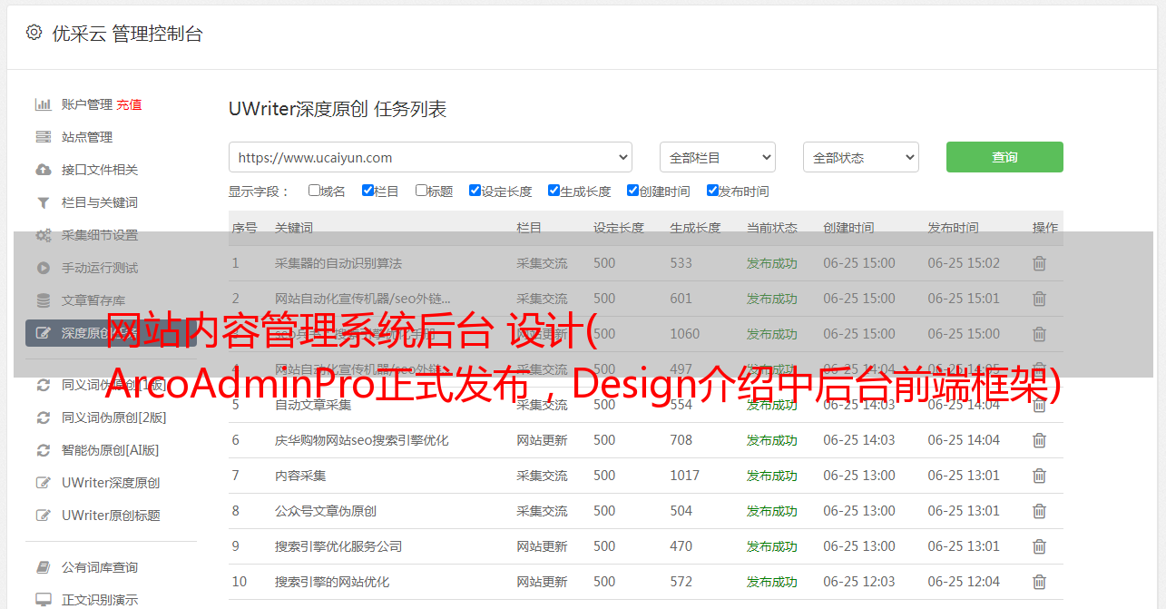Click the refresh icon for 智能伪原创[AI版]
This screenshot has width=1166, height=609.
click(43, 450)
